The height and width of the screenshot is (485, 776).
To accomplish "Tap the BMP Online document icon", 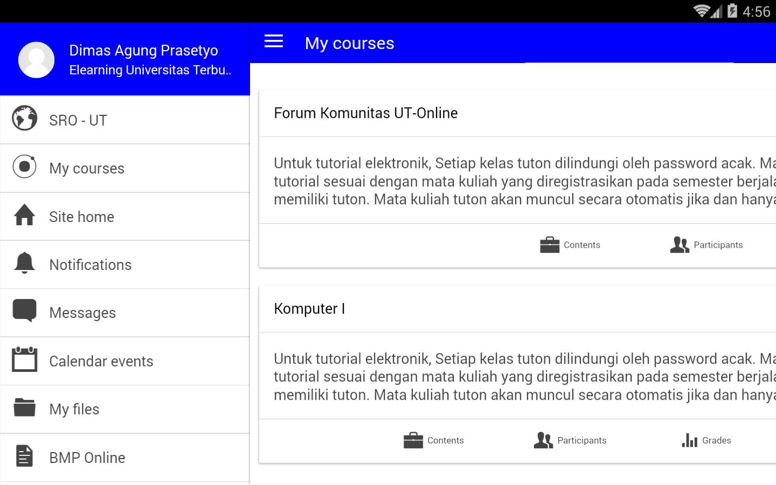I will 25,456.
